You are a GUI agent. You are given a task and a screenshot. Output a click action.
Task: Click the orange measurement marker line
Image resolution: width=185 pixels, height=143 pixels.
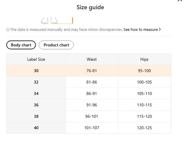[x=73, y=21]
